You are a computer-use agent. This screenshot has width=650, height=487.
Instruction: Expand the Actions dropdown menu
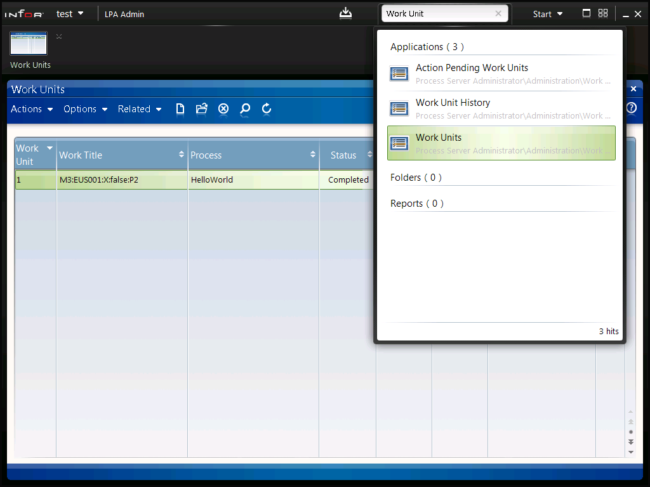coord(32,109)
